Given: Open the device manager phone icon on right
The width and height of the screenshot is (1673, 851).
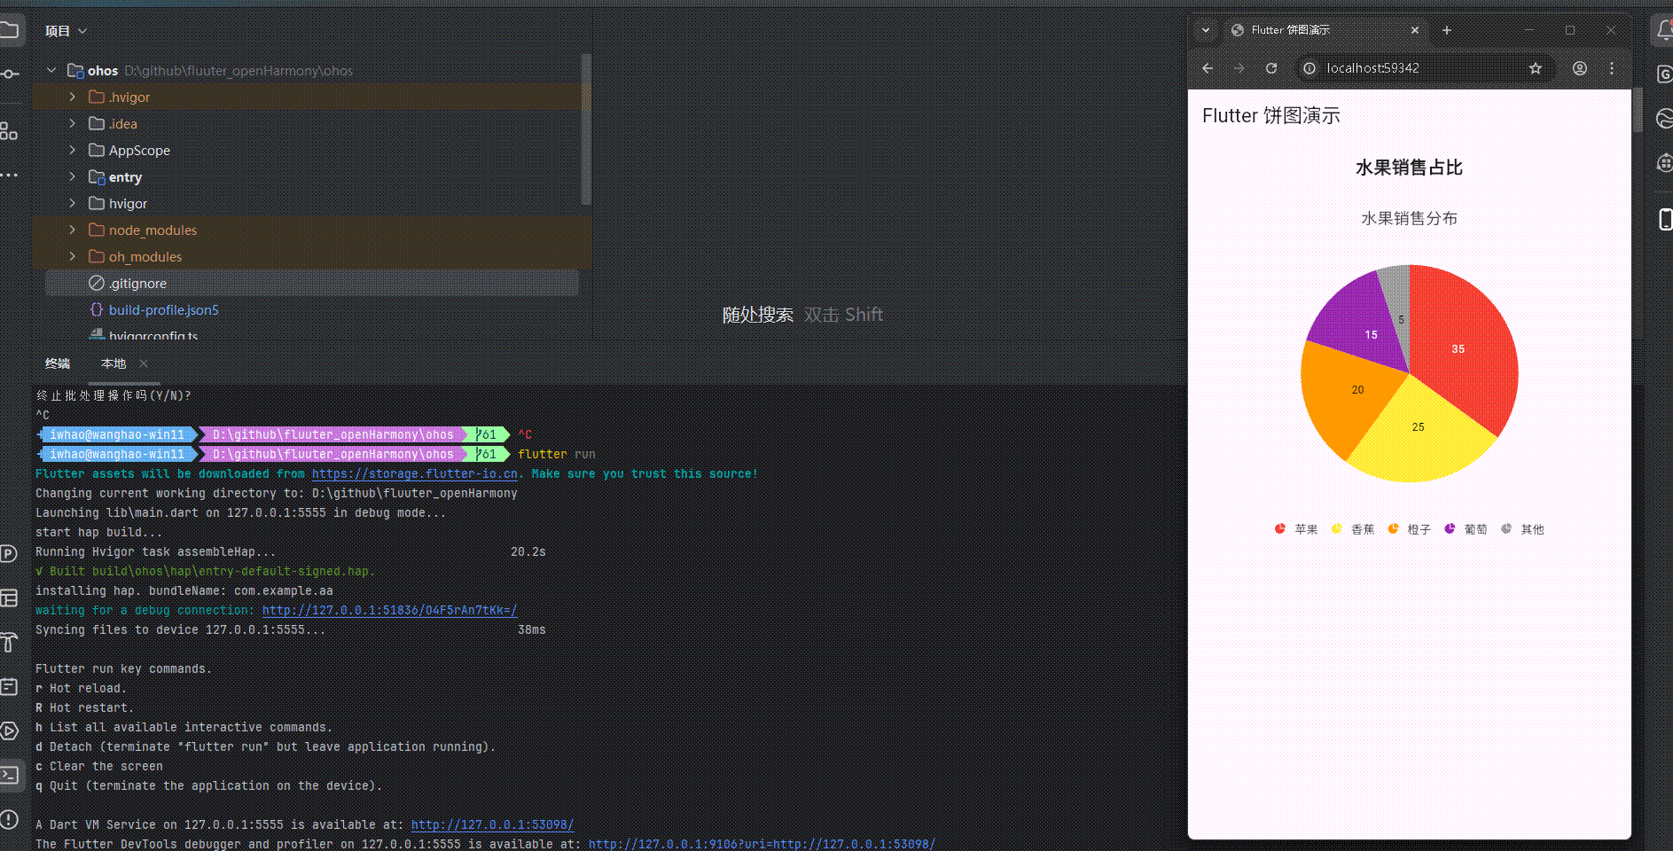Looking at the screenshot, I should pos(1665,219).
